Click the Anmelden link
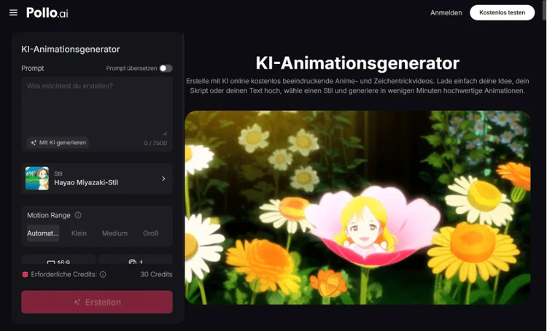The width and height of the screenshot is (547, 331). 446,13
